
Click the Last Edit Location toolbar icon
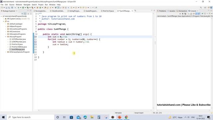coord(81,8)
